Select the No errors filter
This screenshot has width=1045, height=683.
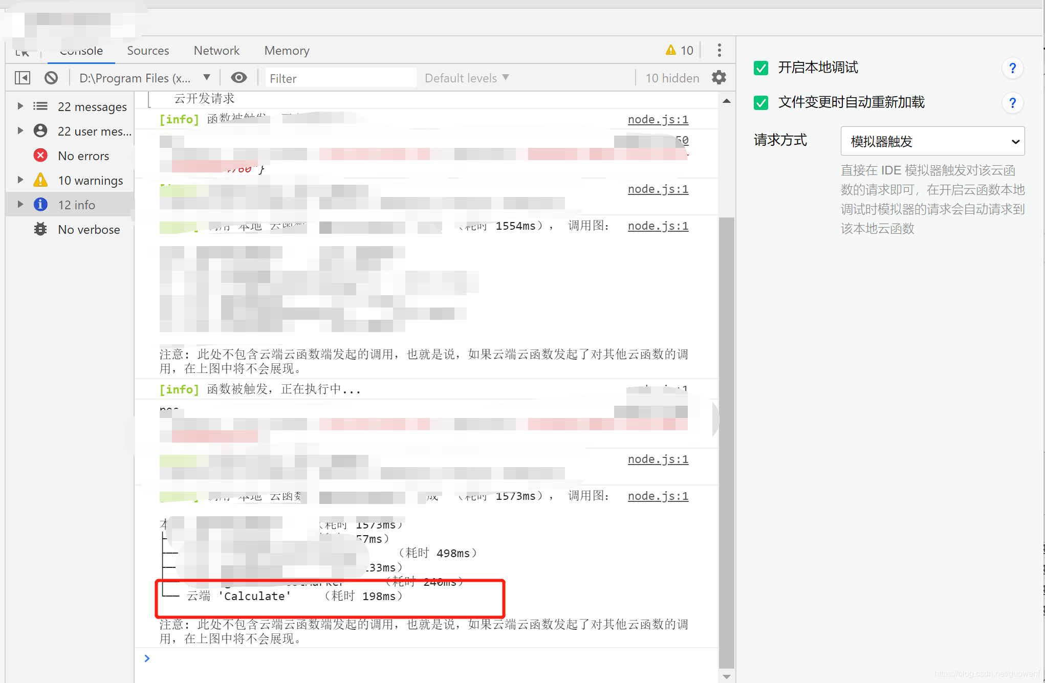click(x=83, y=156)
